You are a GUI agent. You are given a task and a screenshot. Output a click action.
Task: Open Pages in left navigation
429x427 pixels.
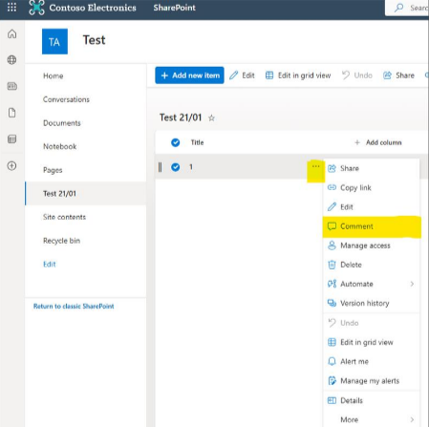pyautogui.click(x=53, y=170)
